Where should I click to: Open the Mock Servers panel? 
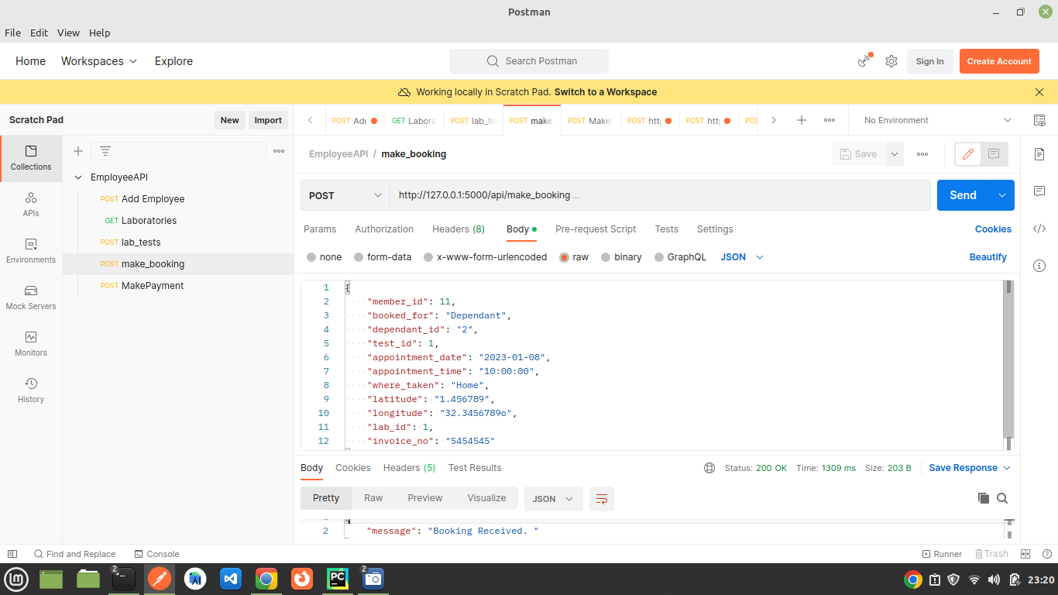(x=31, y=298)
